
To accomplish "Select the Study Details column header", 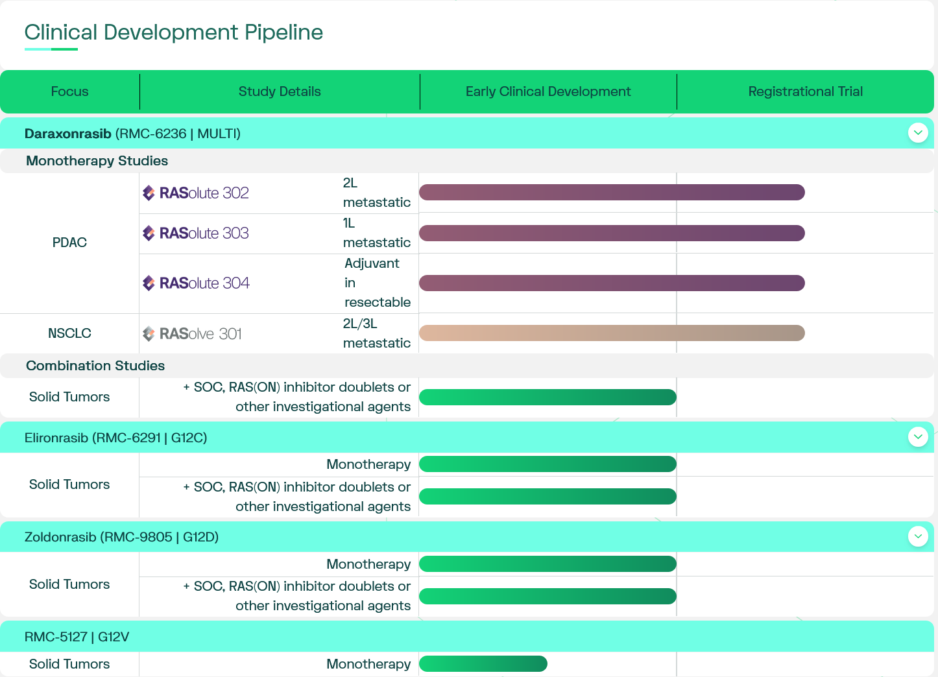I will pos(280,91).
